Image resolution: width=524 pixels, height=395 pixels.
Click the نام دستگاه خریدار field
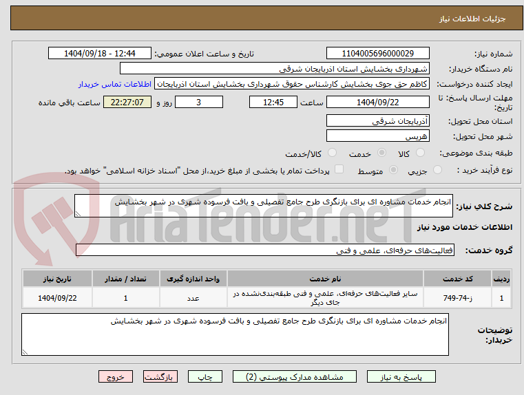click(x=274, y=69)
